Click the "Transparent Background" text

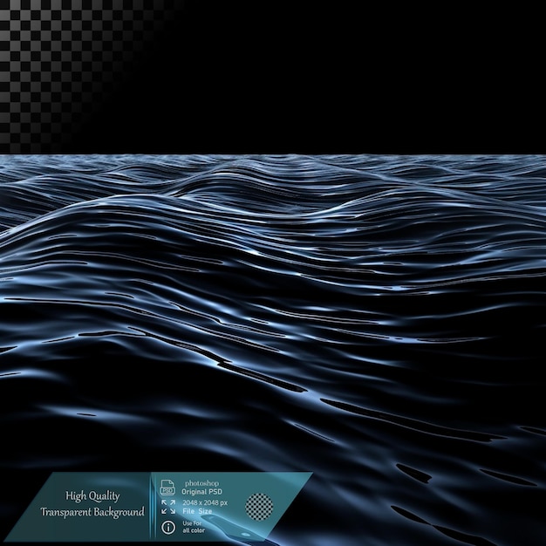92,512
